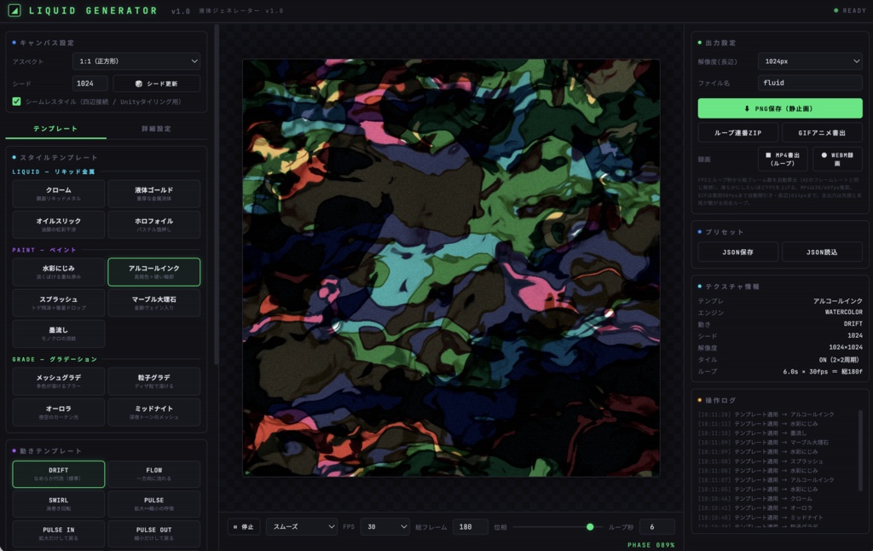Switch to the 詳細設定 tab

157,129
